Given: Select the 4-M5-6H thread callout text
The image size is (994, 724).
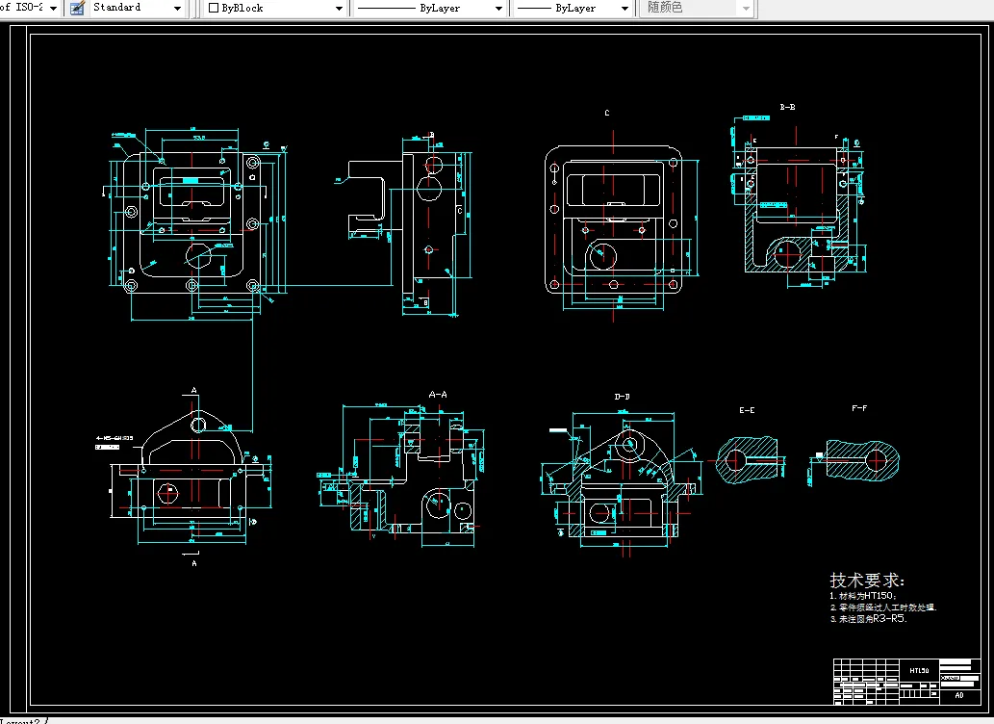Looking at the screenshot, I should (x=115, y=438).
